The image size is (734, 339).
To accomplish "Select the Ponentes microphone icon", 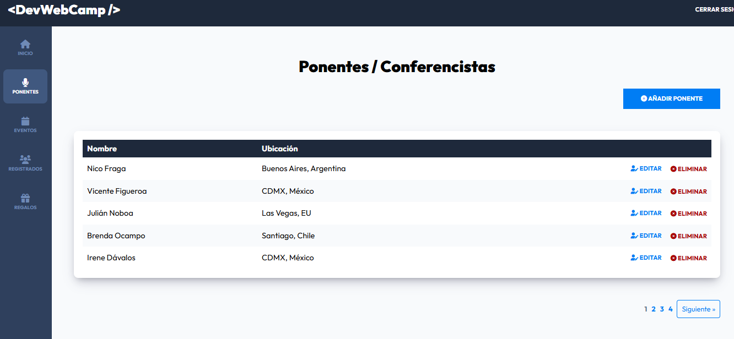I will 25,82.
